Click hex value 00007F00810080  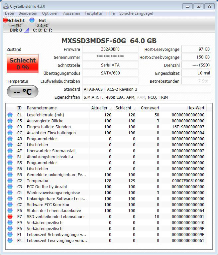(188, 181)
